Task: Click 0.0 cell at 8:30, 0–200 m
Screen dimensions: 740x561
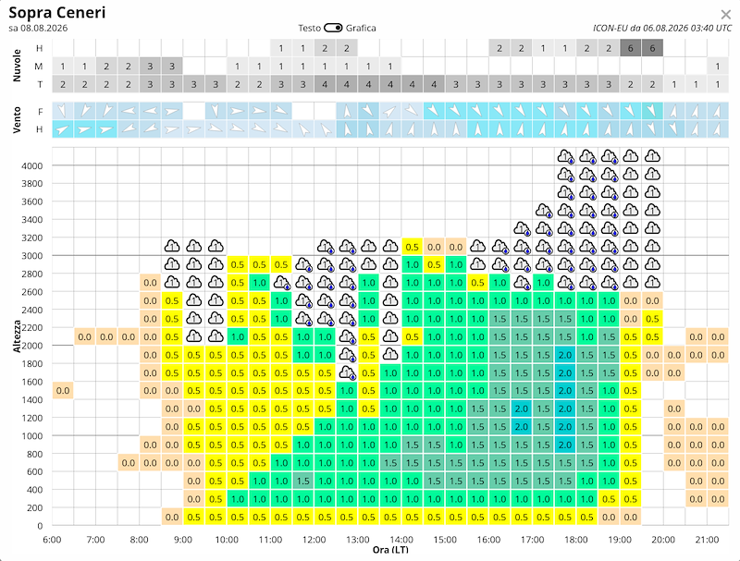Action: 172,518
